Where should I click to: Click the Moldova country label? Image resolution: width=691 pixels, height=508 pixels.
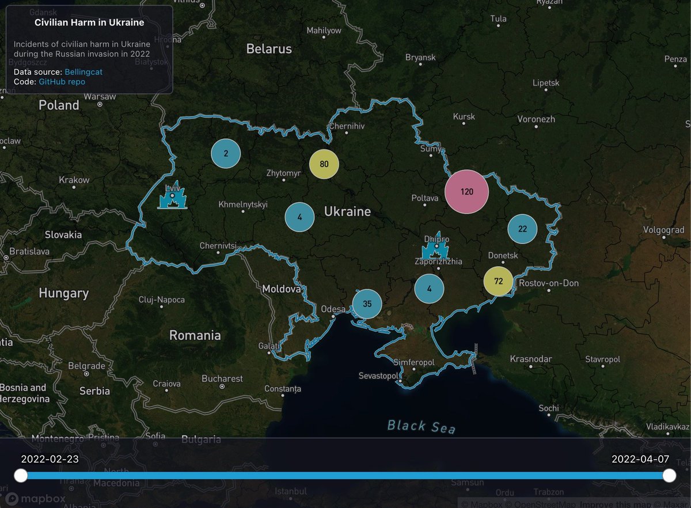pos(282,289)
